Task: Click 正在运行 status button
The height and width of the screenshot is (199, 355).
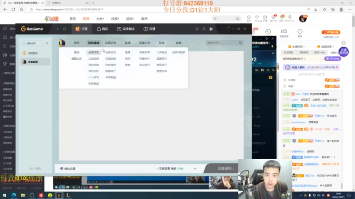Action: [x=225, y=168]
